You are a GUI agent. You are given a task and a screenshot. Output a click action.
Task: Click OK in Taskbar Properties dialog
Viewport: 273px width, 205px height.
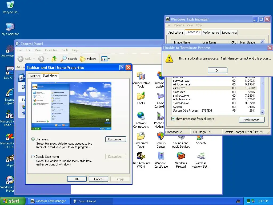point(77,179)
